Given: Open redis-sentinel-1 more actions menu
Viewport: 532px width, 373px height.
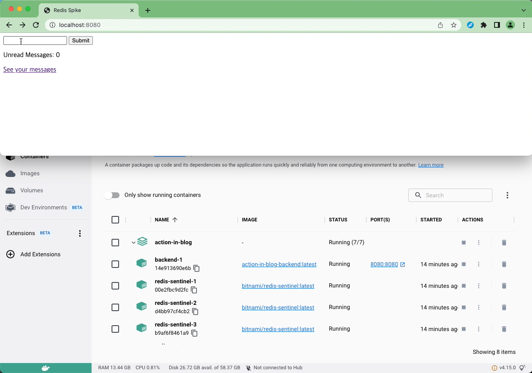Looking at the screenshot, I should pyautogui.click(x=479, y=286).
